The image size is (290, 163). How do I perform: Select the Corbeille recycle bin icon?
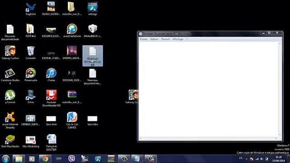click(x=31, y=53)
